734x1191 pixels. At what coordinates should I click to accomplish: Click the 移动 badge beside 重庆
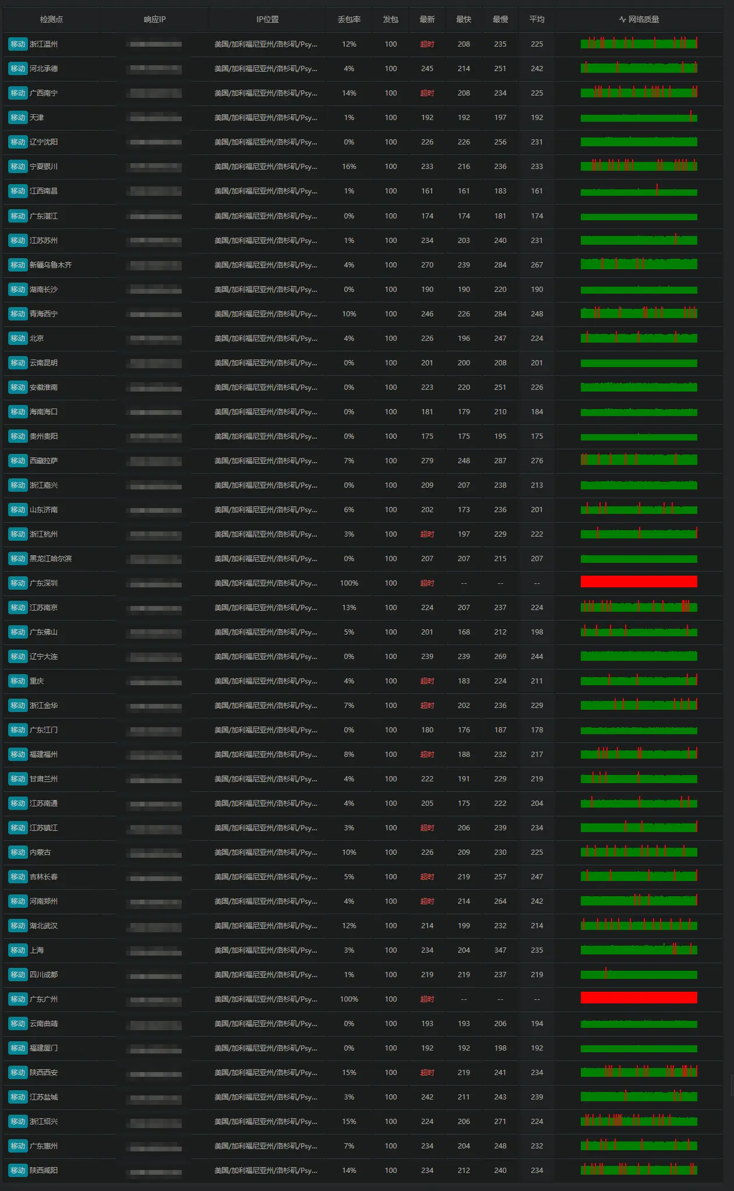coord(18,681)
